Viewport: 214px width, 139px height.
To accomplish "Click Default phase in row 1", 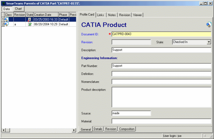I will (x=64, y=19).
